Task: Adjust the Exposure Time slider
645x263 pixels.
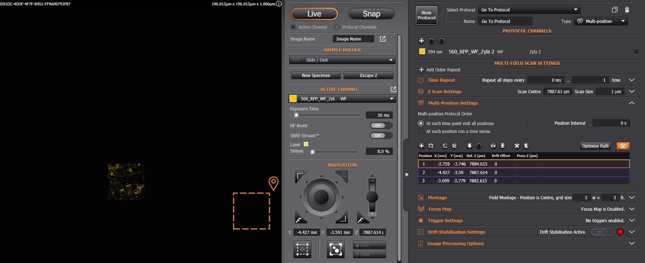Action: point(296,115)
